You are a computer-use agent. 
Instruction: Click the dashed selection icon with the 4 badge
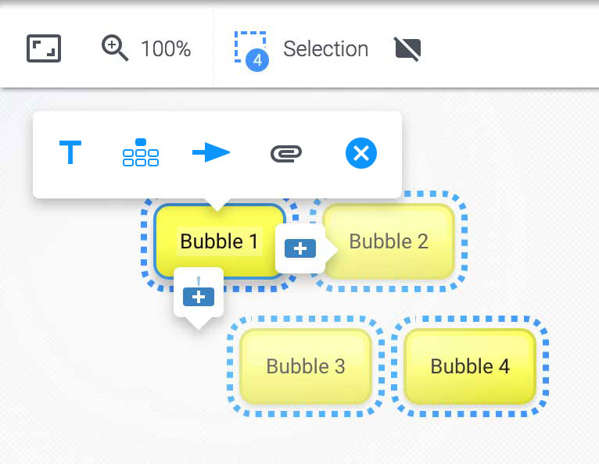coord(251,51)
